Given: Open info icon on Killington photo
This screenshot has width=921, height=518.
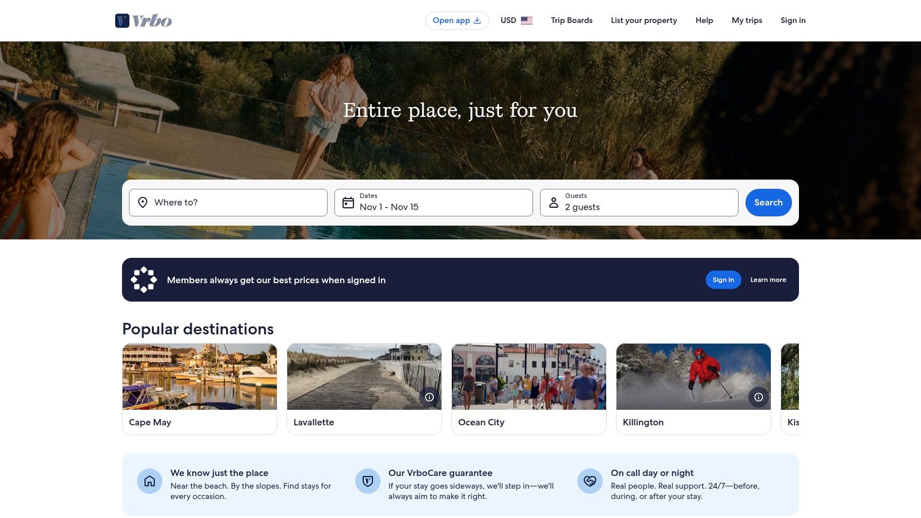Looking at the screenshot, I should [759, 397].
